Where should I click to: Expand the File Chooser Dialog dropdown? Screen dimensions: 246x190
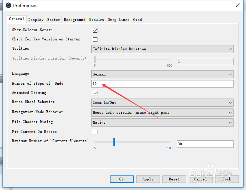click(162, 122)
